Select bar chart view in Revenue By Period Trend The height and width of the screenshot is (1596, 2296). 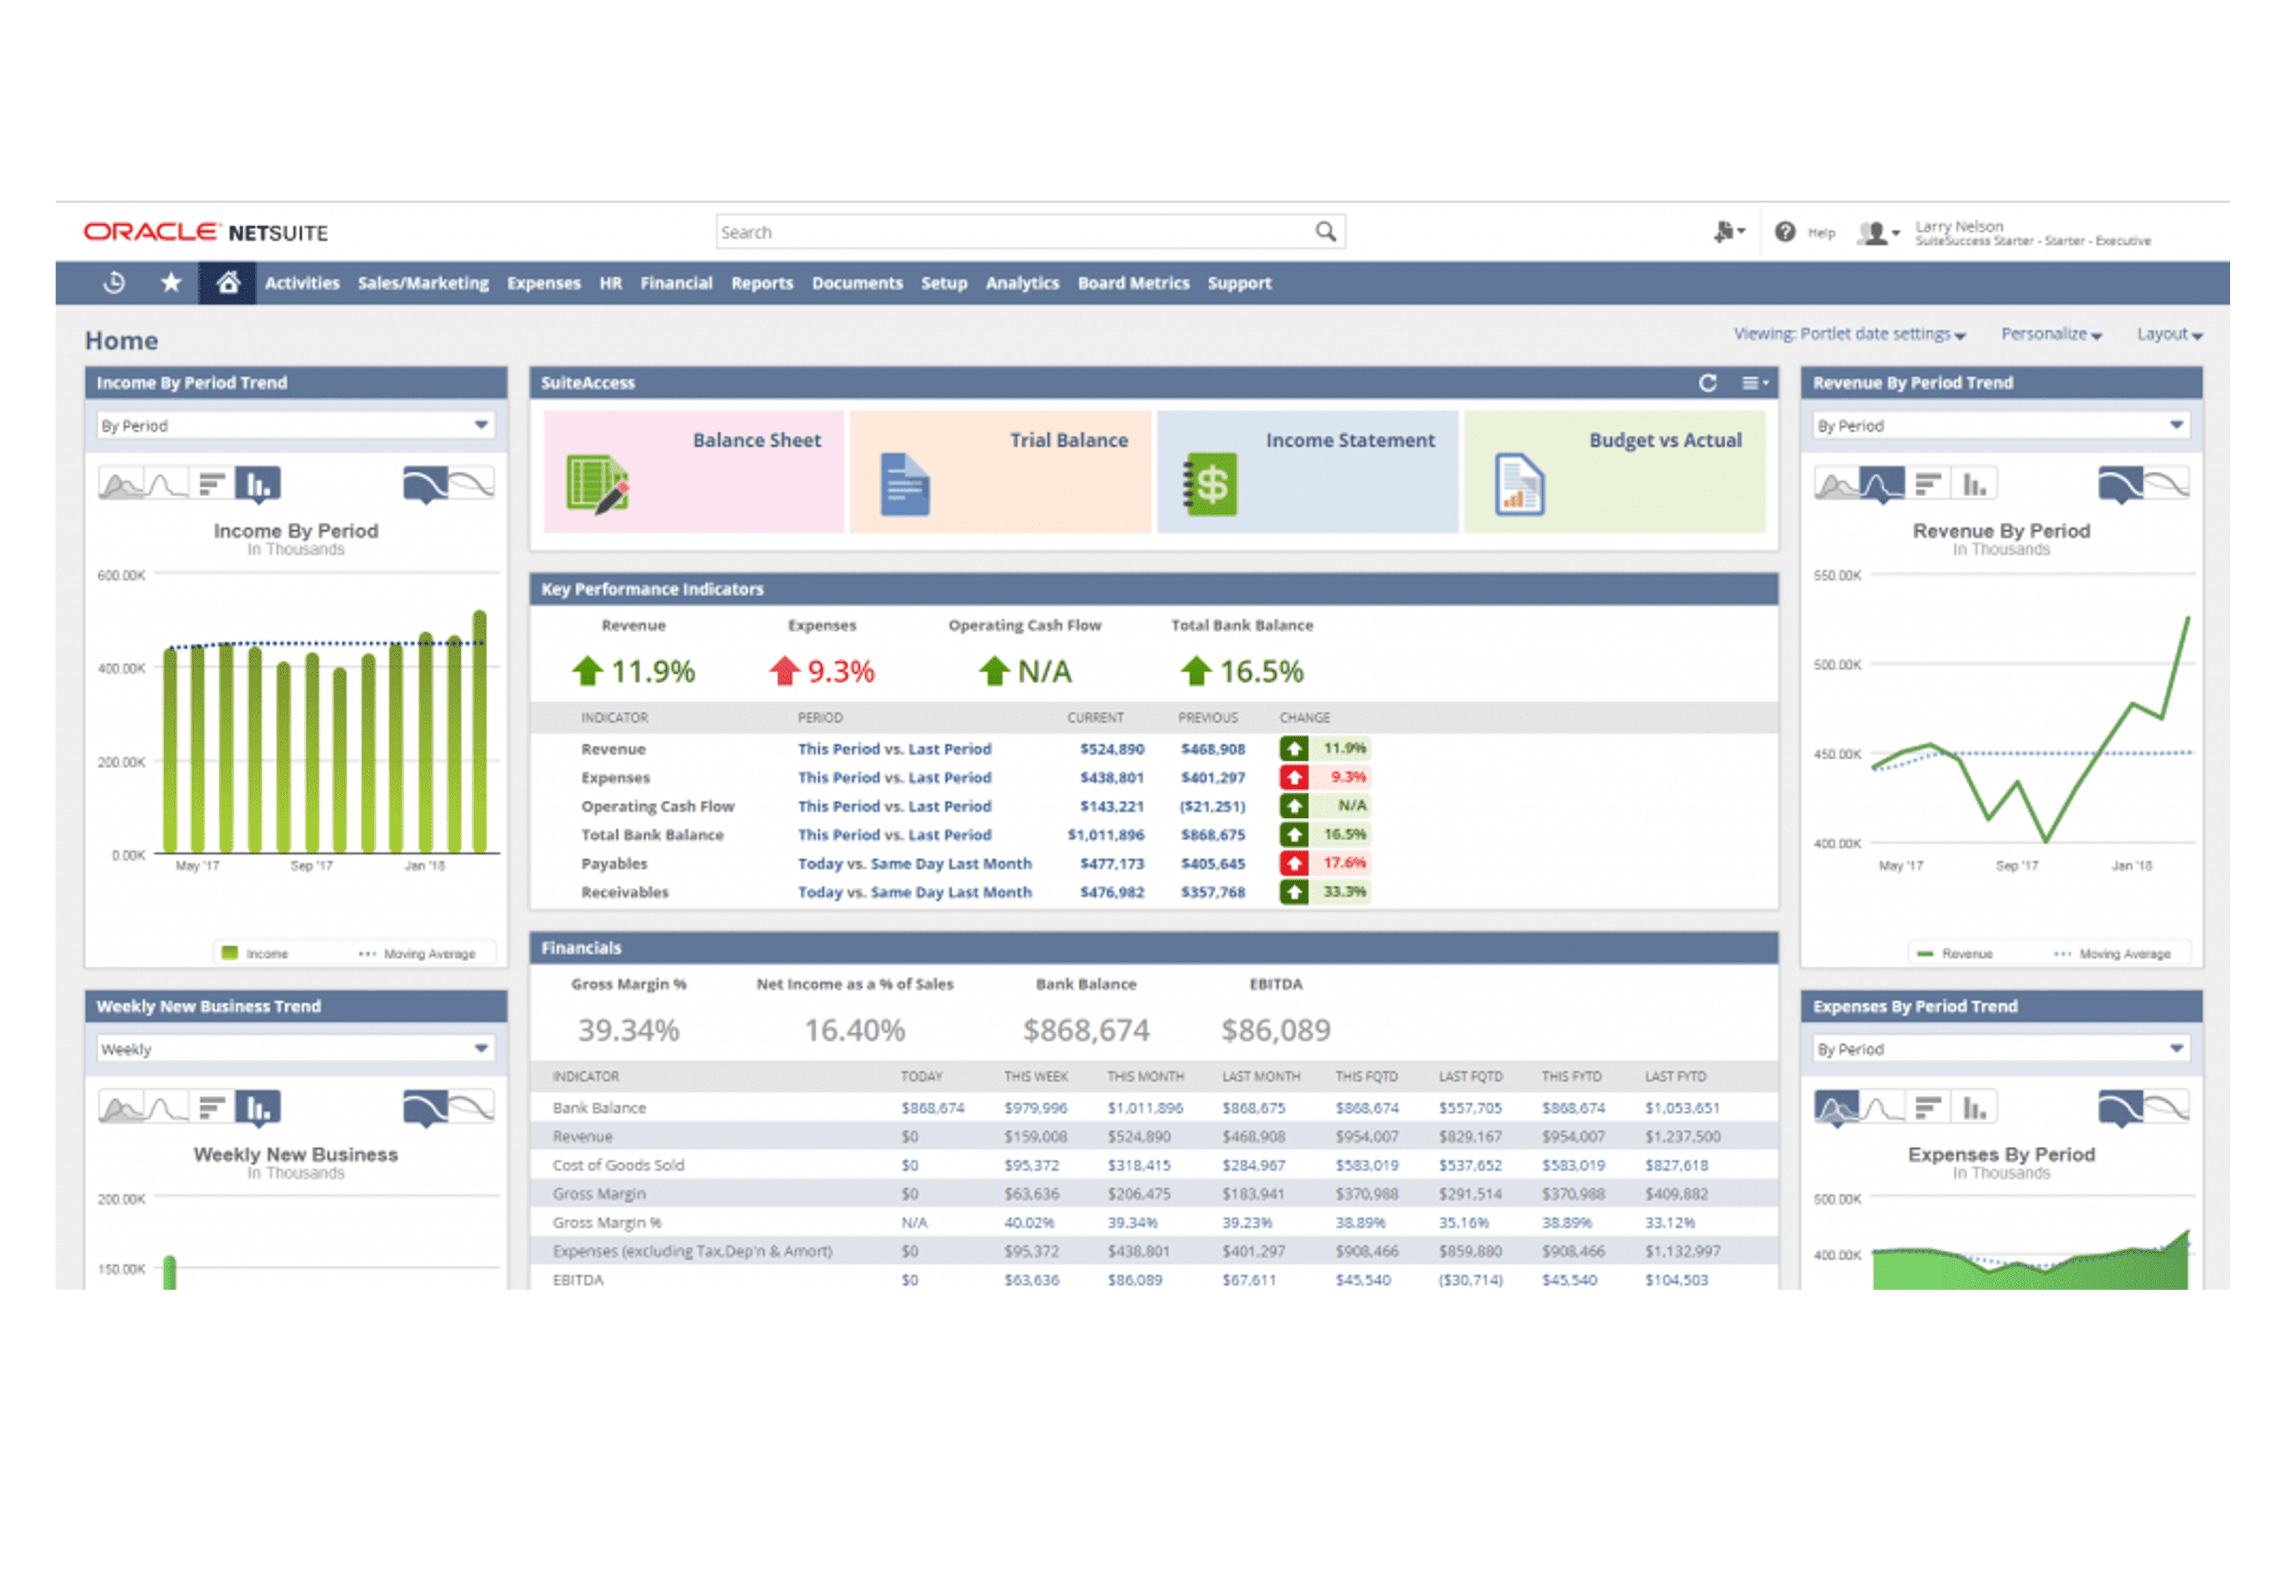(x=1973, y=483)
